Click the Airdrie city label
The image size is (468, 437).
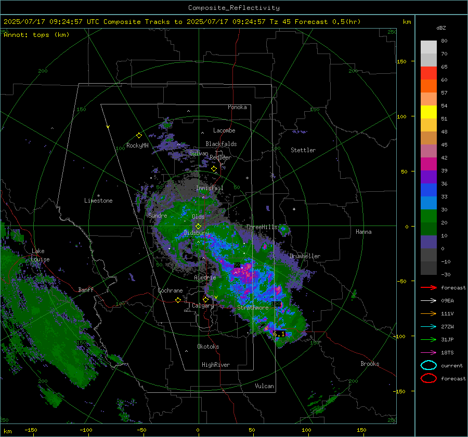coord(205,277)
